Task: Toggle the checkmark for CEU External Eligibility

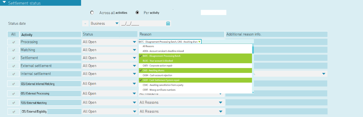Action: [13, 112]
